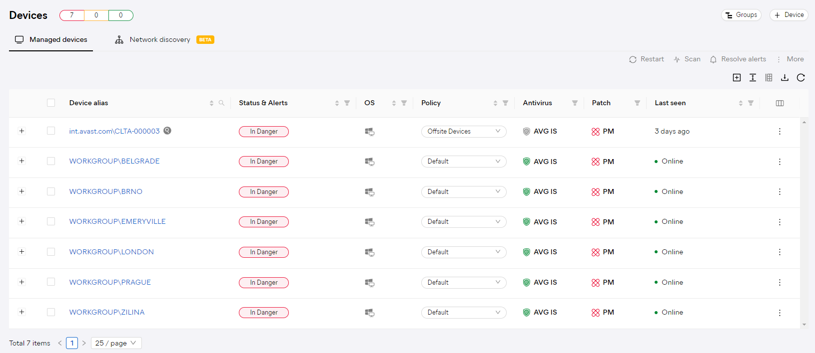Screen dimensions: 815x353
Task: Open policy dropdown for BELGRADE
Action: pyautogui.click(x=464, y=162)
